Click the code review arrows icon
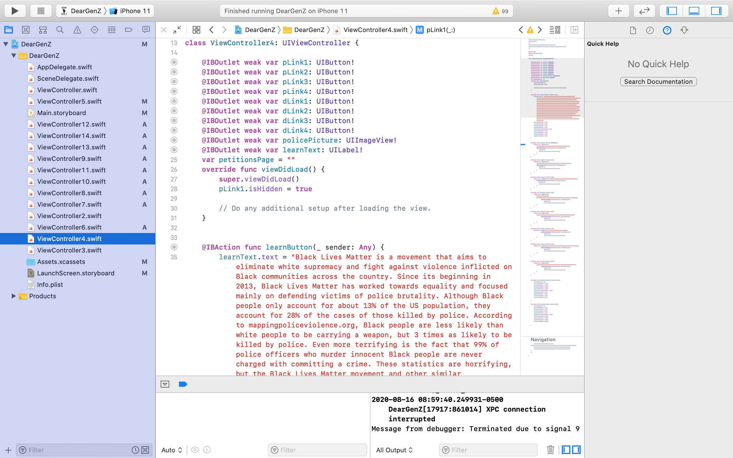The image size is (733, 458). click(x=644, y=11)
